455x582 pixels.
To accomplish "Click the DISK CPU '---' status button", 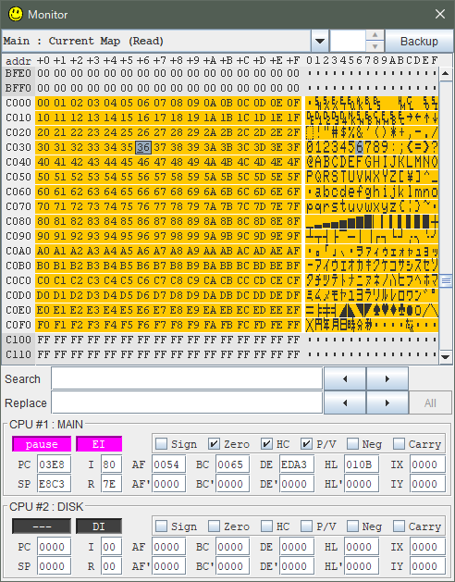I will [x=42, y=526].
